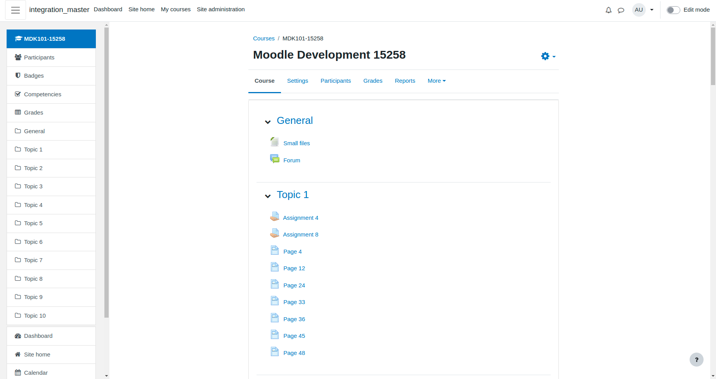Click the Dashboard gauge icon in sidebar

[x=18, y=336]
